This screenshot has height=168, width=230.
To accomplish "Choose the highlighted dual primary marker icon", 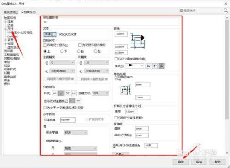I will [x=72, y=101].
